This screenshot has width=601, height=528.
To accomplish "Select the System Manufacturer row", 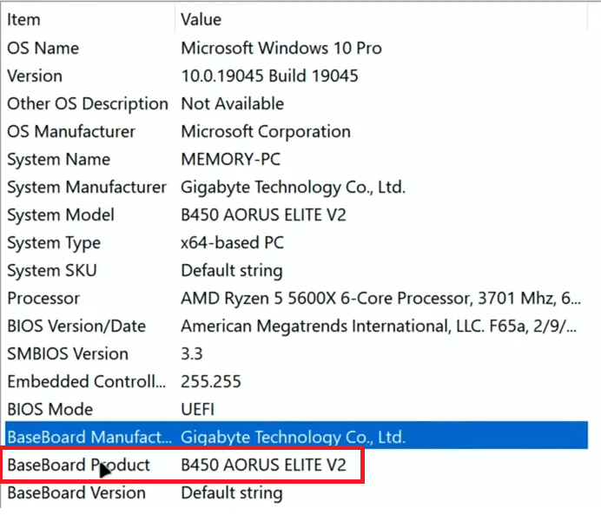I will point(86,187).
